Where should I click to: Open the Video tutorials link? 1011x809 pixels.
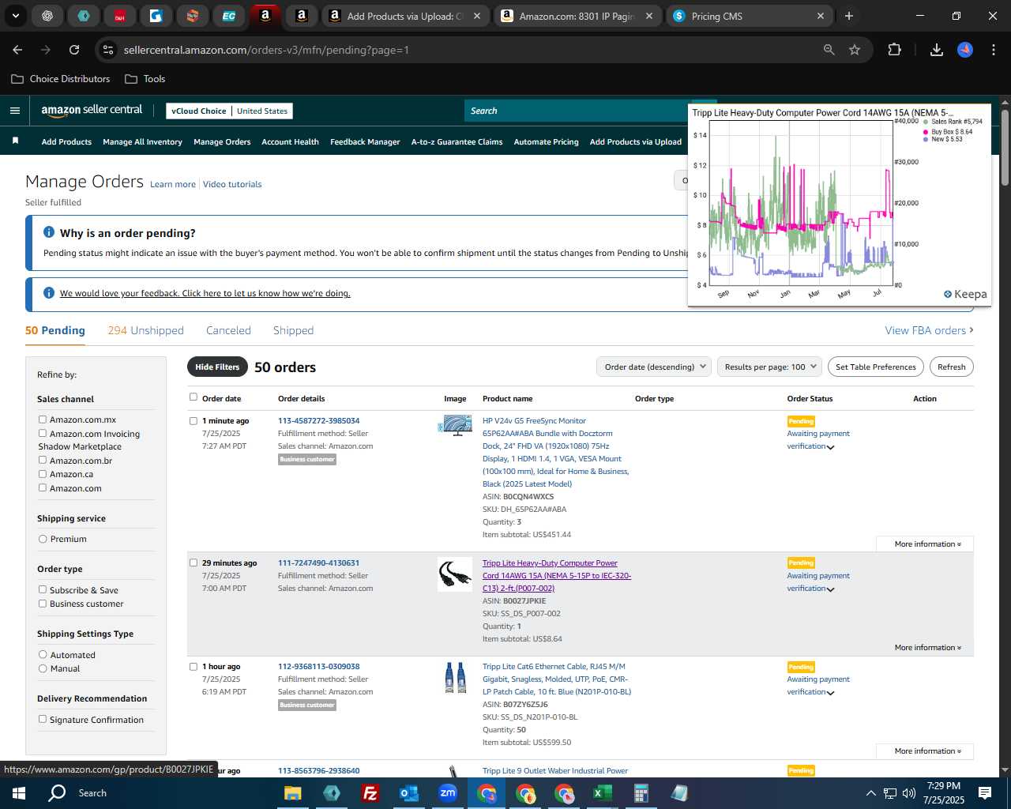(232, 184)
